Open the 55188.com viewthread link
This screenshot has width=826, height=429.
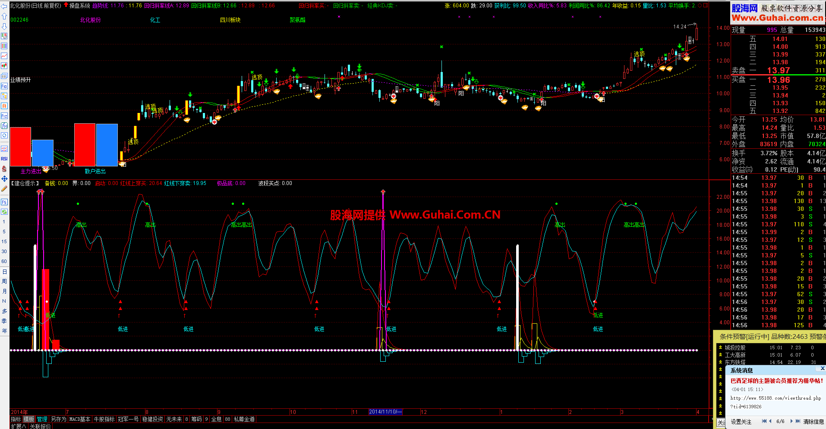[775, 402]
